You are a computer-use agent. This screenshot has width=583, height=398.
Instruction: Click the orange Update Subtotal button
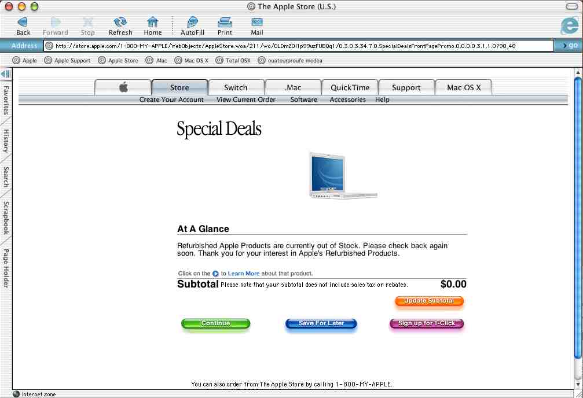[429, 301]
